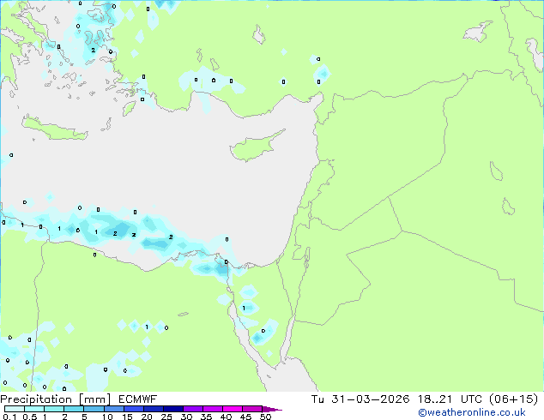
Task: Click the 'Tu' weekday abbreviation
Action: click(x=317, y=399)
